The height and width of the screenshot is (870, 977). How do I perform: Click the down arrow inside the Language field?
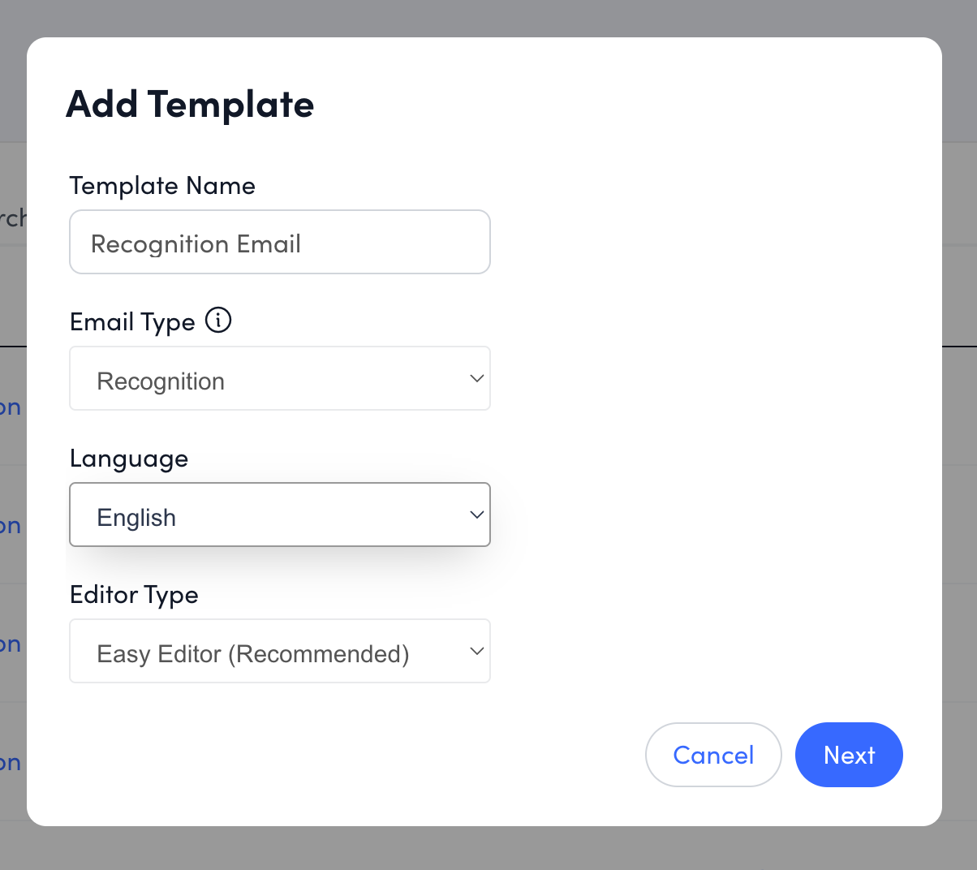[477, 515]
